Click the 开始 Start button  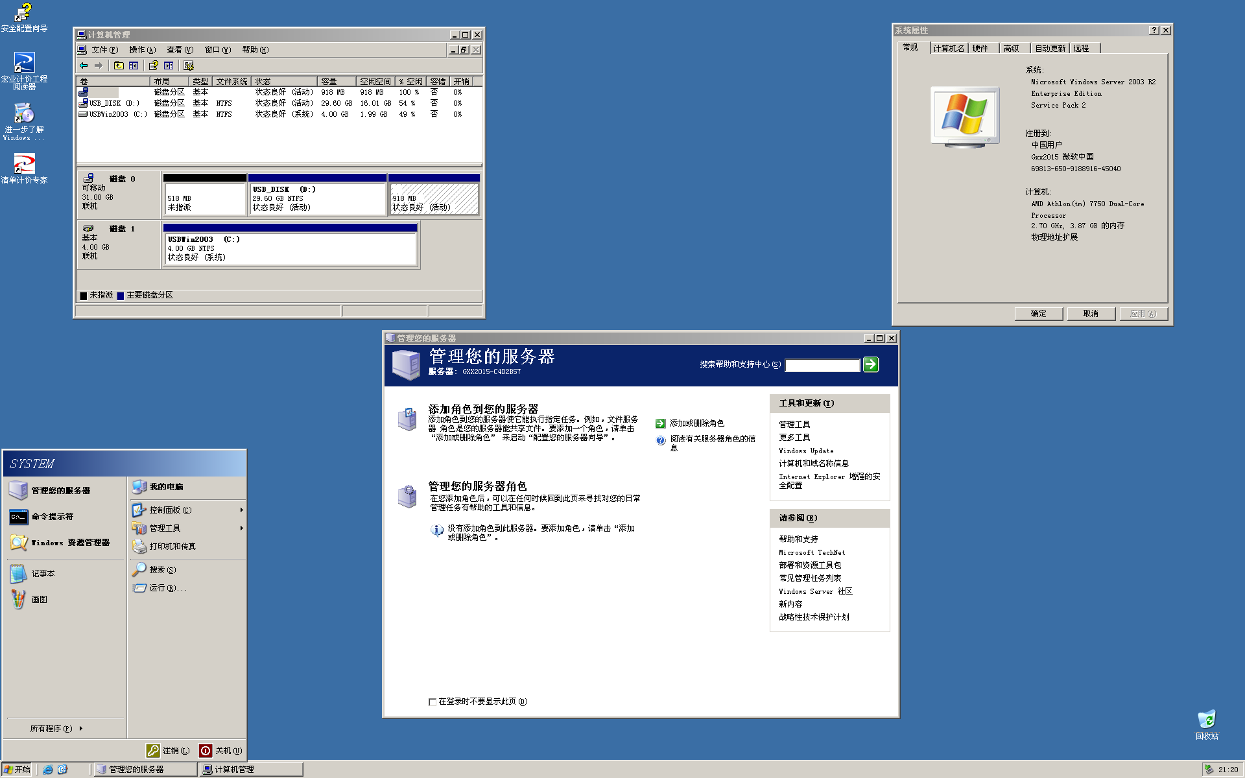18,770
